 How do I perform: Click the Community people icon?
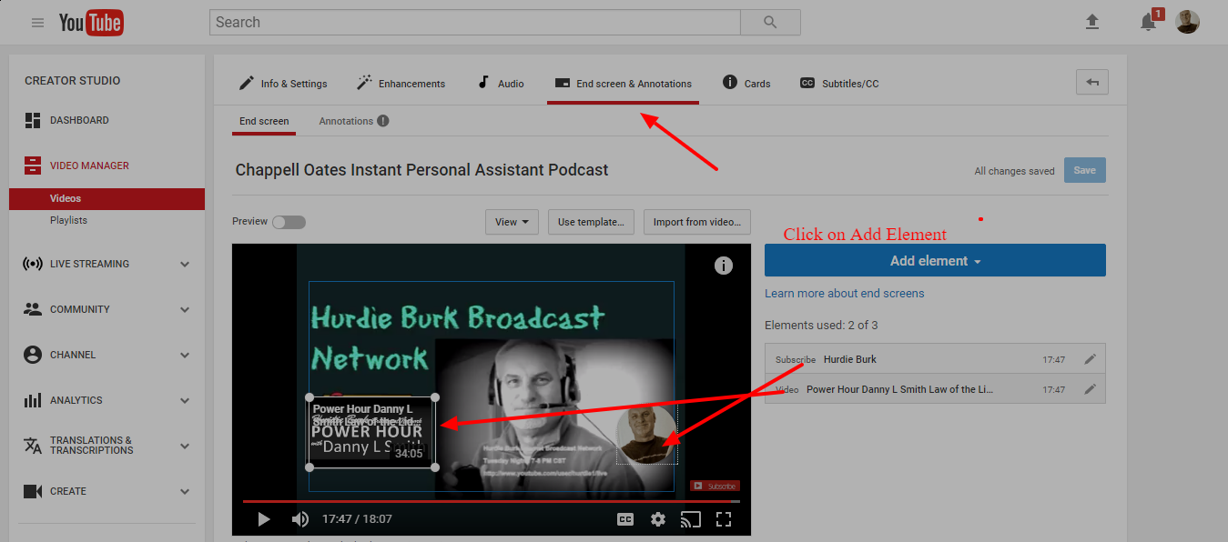pos(33,309)
